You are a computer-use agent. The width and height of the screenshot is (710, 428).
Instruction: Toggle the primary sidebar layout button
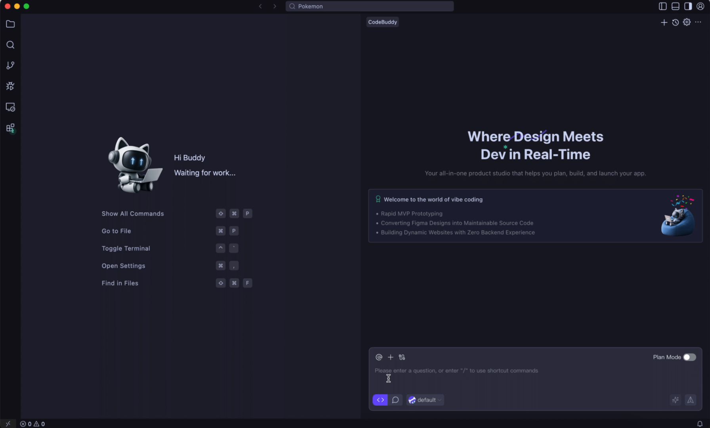(x=663, y=6)
